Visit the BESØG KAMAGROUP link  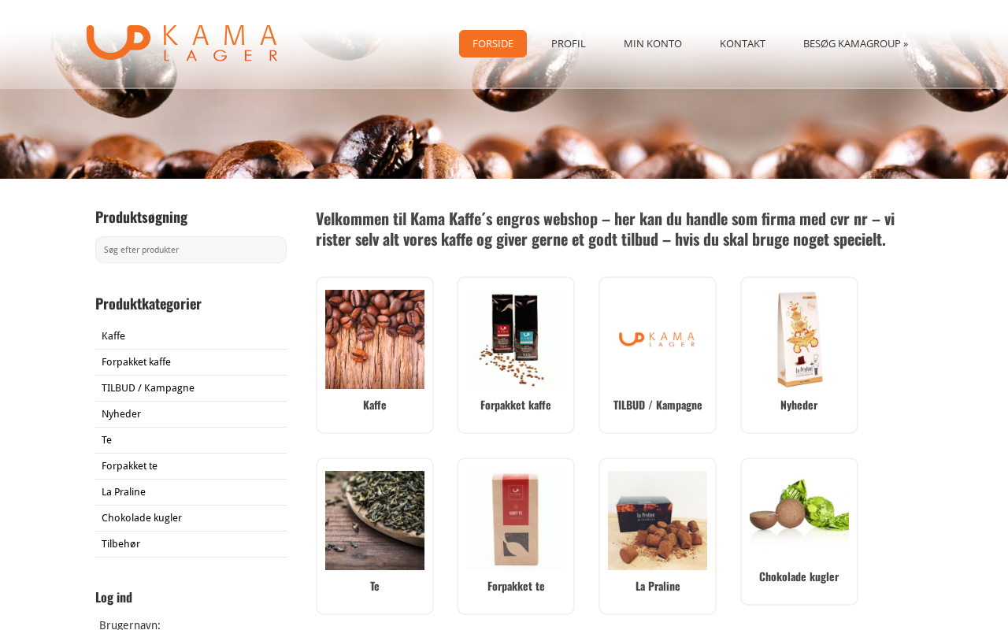(855, 43)
